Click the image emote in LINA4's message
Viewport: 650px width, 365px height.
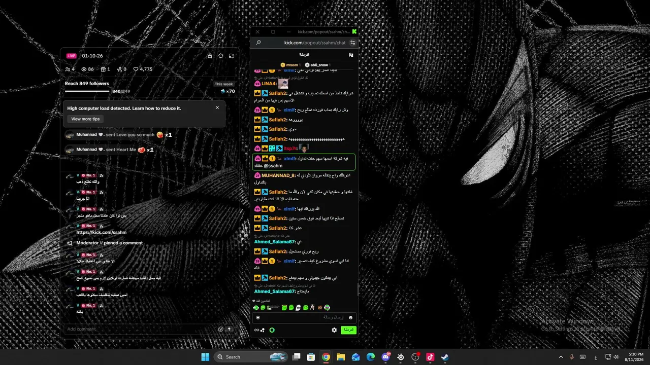(283, 84)
